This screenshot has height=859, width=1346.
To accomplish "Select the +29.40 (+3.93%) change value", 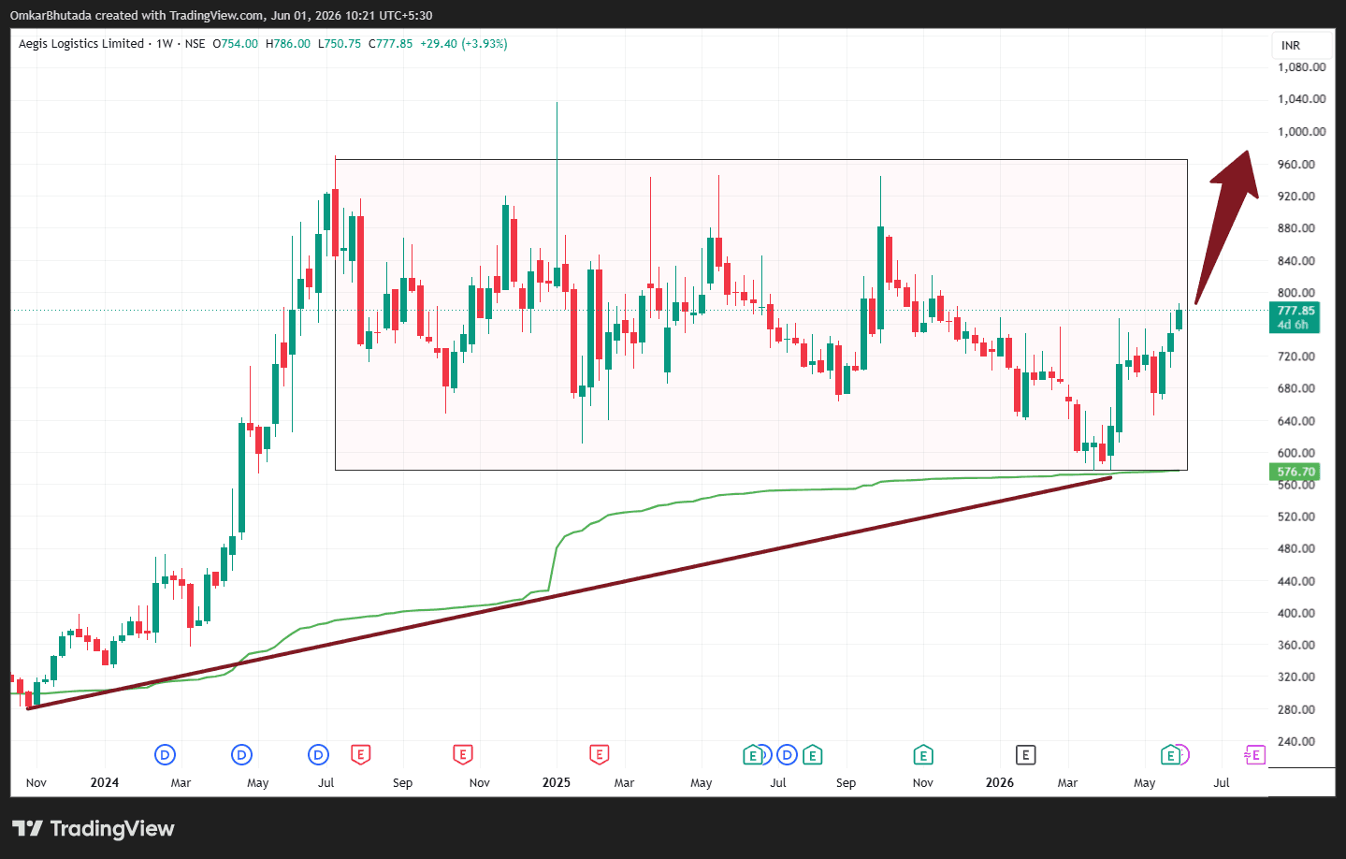I will pos(464,44).
